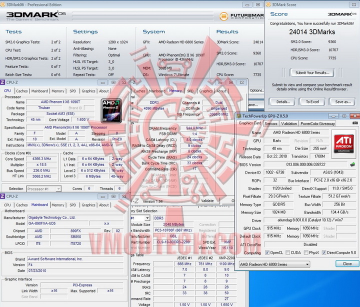
Task: Click the Subvendor ASUS (1043) value
Action: [x=333, y=172]
